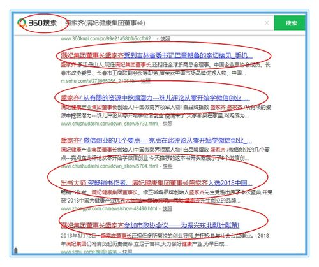Click snippet text 2018年1月12日
The width and height of the screenshot is (319, 267).
tap(78, 236)
